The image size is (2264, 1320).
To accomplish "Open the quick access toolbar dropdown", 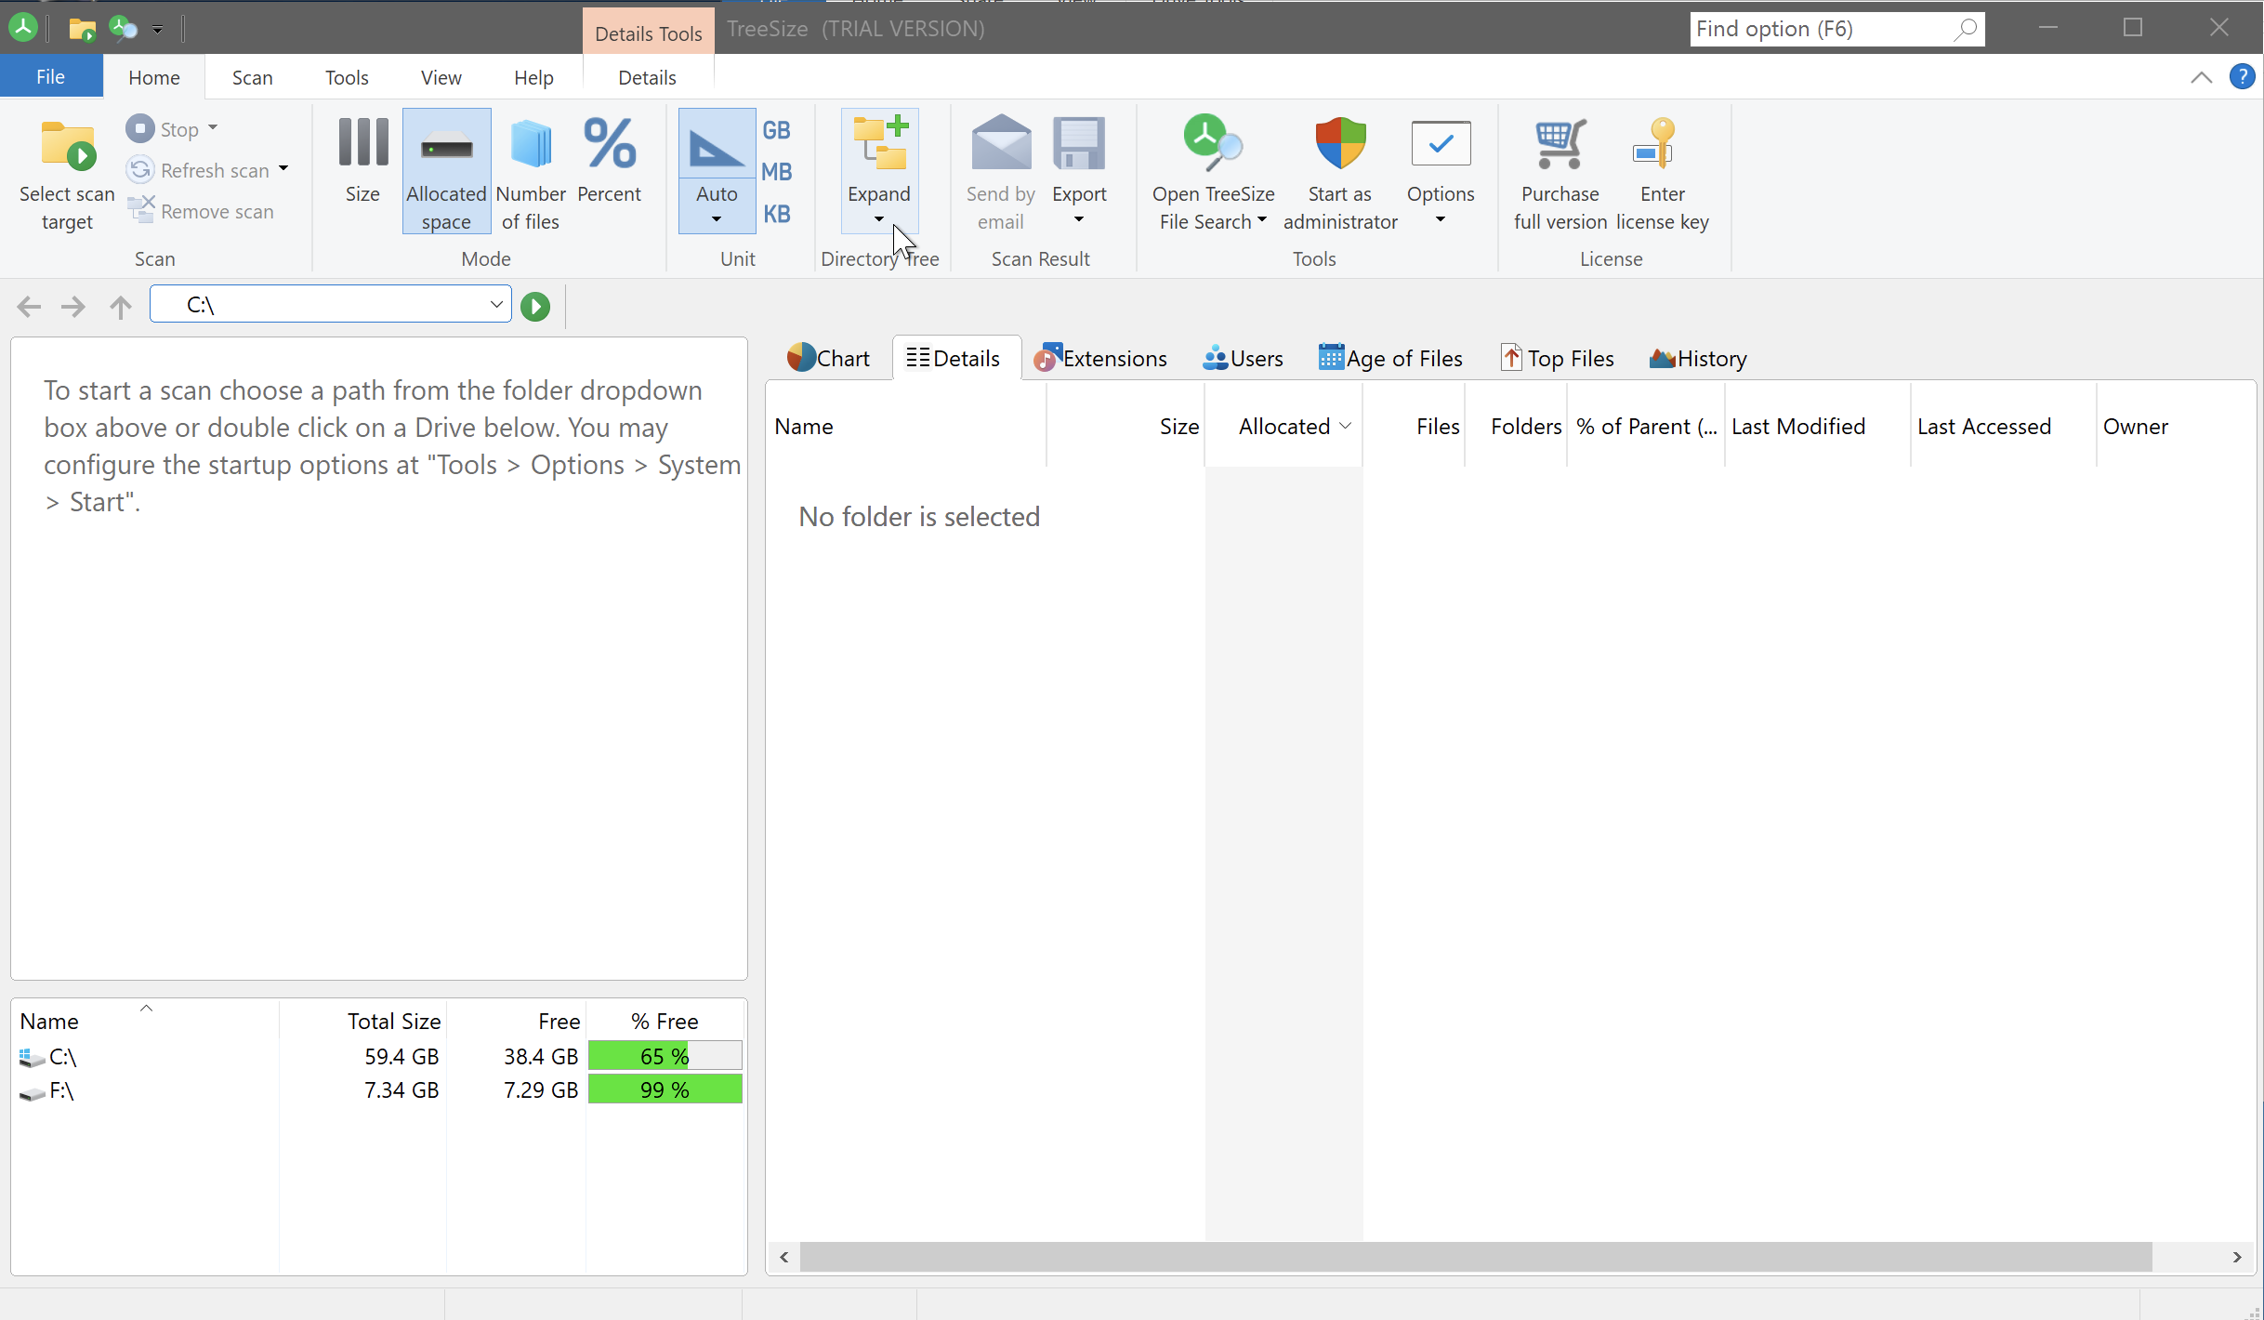I will point(158,30).
